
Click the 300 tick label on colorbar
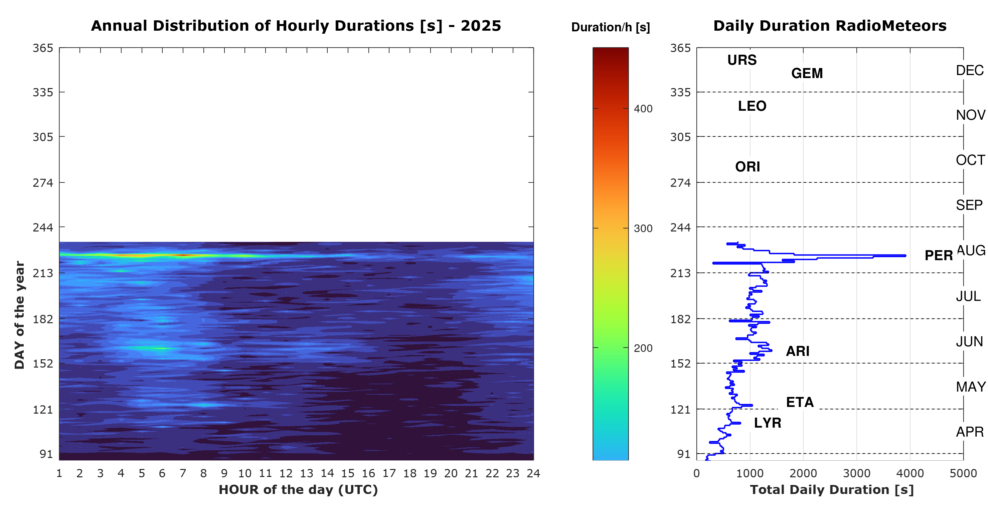point(643,228)
